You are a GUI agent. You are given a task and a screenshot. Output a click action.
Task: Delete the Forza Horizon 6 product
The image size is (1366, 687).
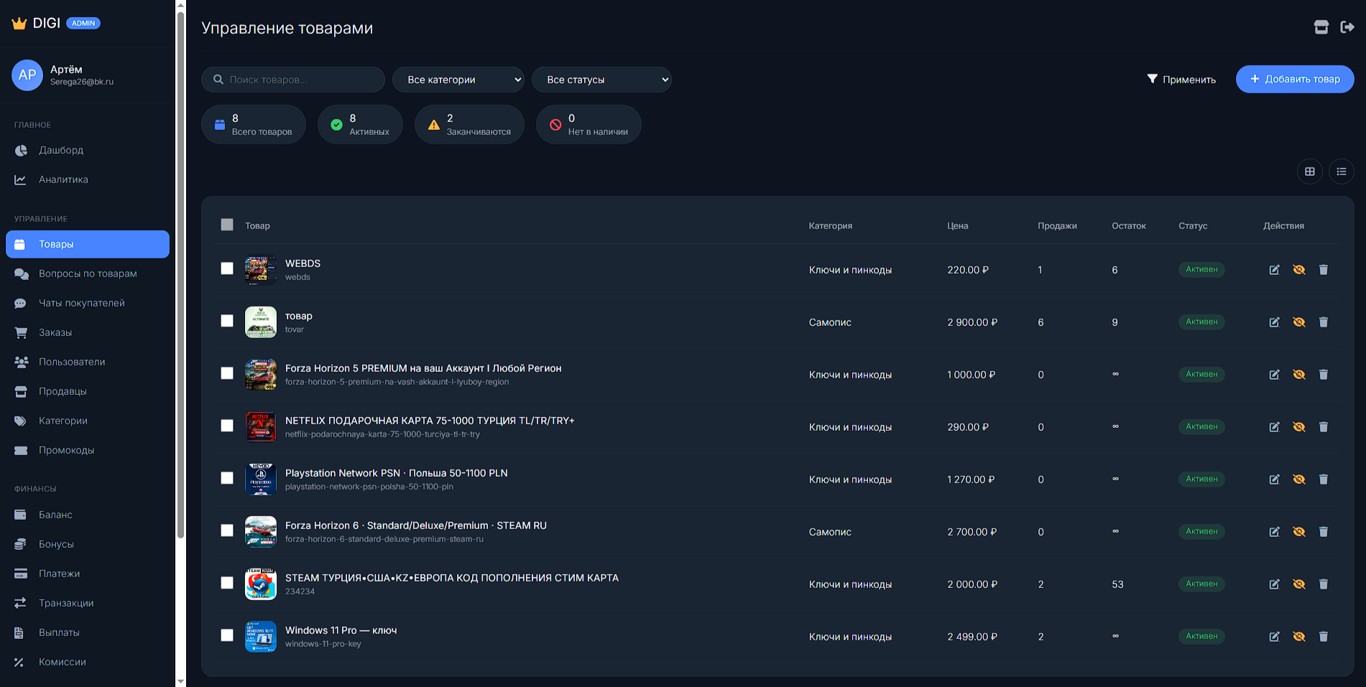click(x=1323, y=532)
